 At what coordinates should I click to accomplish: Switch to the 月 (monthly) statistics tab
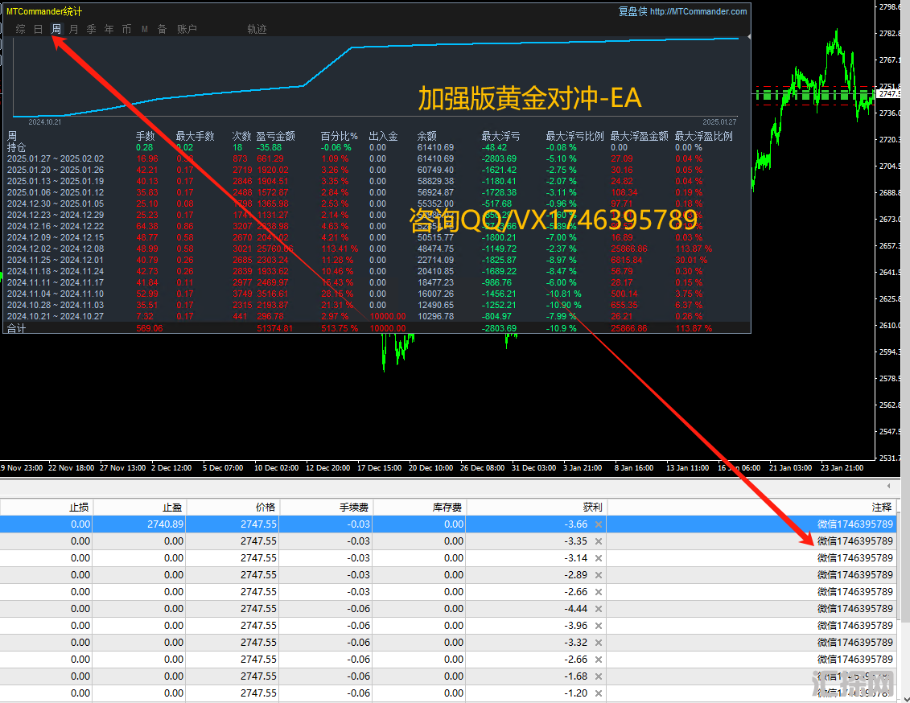coord(74,29)
